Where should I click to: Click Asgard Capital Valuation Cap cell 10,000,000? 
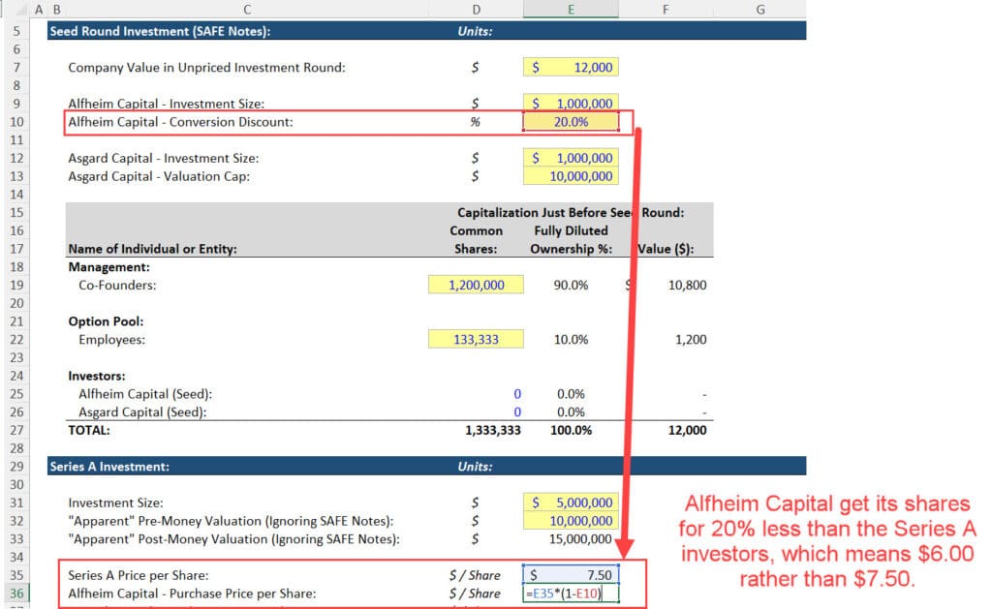click(x=571, y=176)
